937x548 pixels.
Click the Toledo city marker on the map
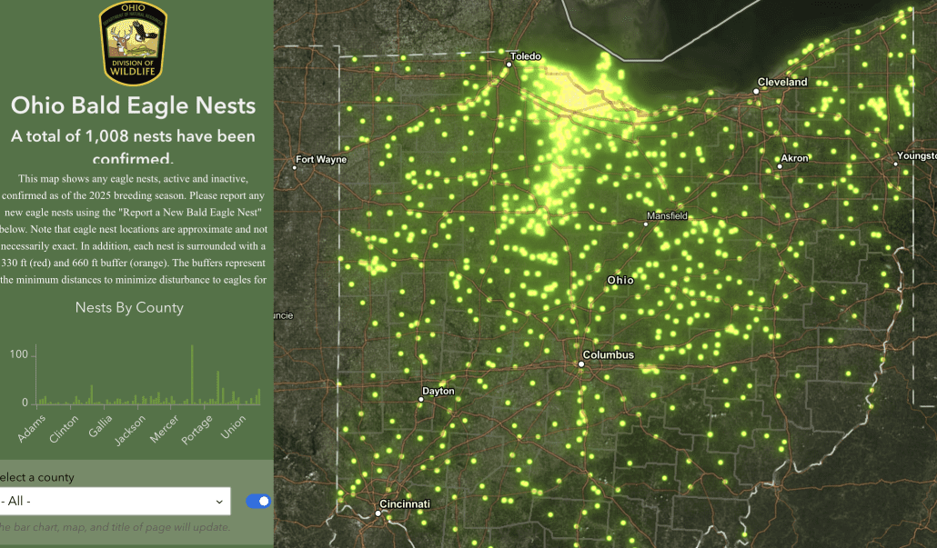[x=509, y=64]
